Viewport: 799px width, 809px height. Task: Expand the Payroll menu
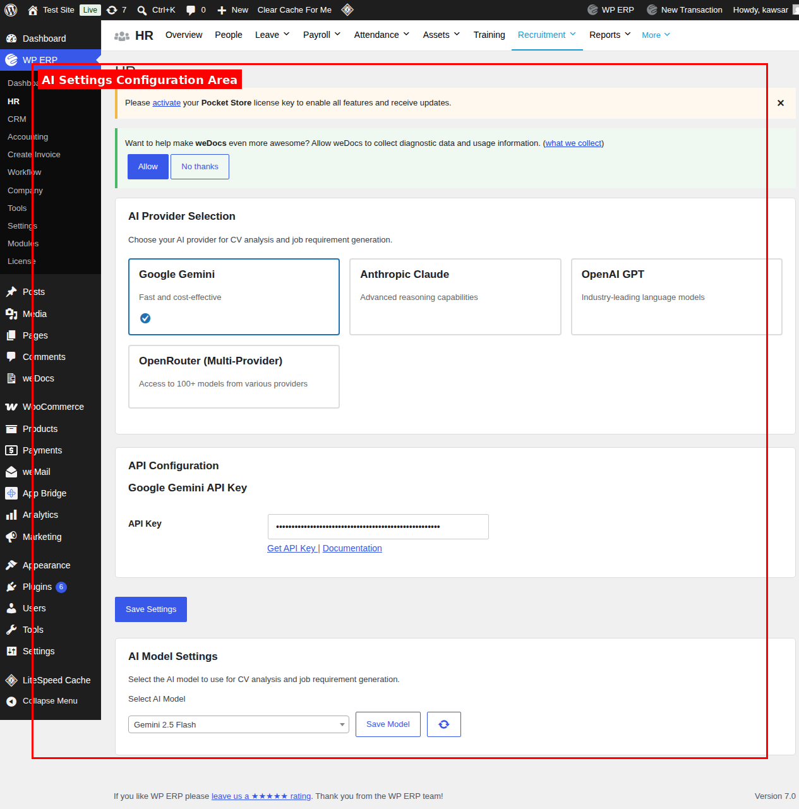[x=322, y=35]
